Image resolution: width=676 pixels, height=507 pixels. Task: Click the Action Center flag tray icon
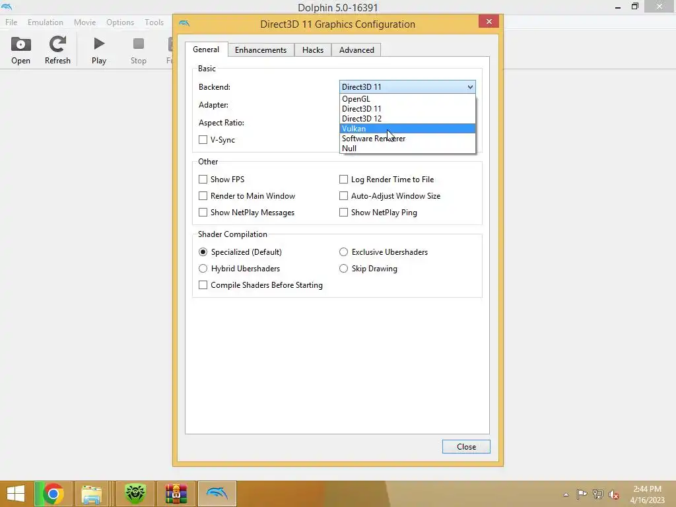coord(582,494)
